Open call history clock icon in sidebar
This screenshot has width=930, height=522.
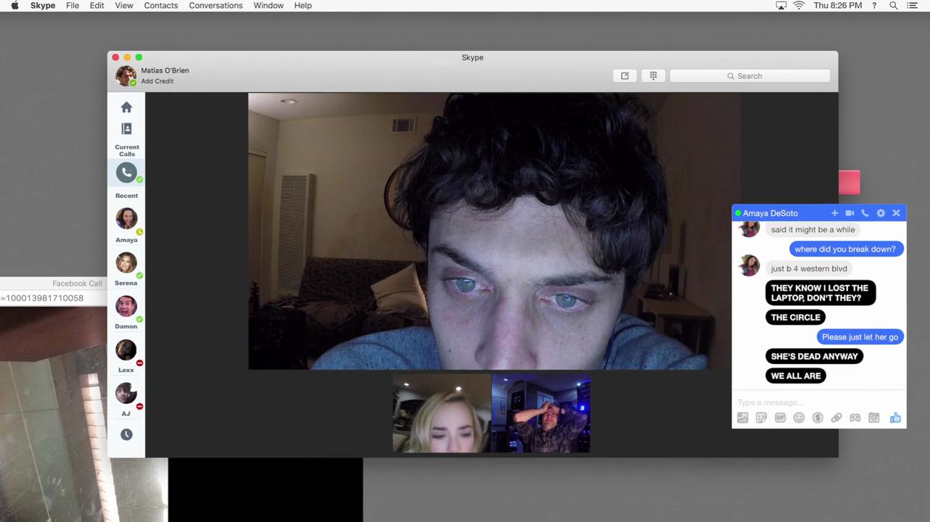click(x=126, y=434)
